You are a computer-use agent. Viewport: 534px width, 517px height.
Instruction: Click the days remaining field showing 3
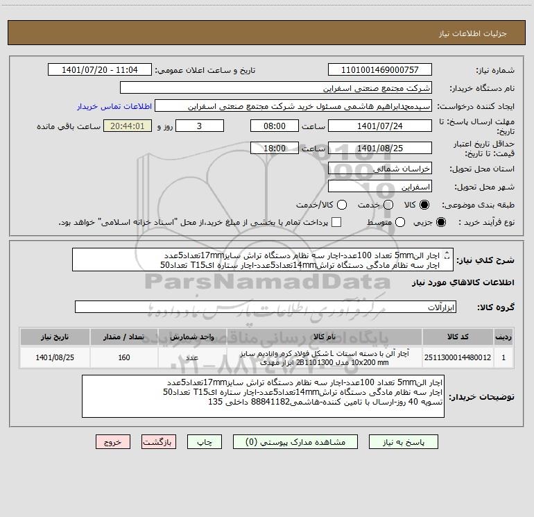200,126
